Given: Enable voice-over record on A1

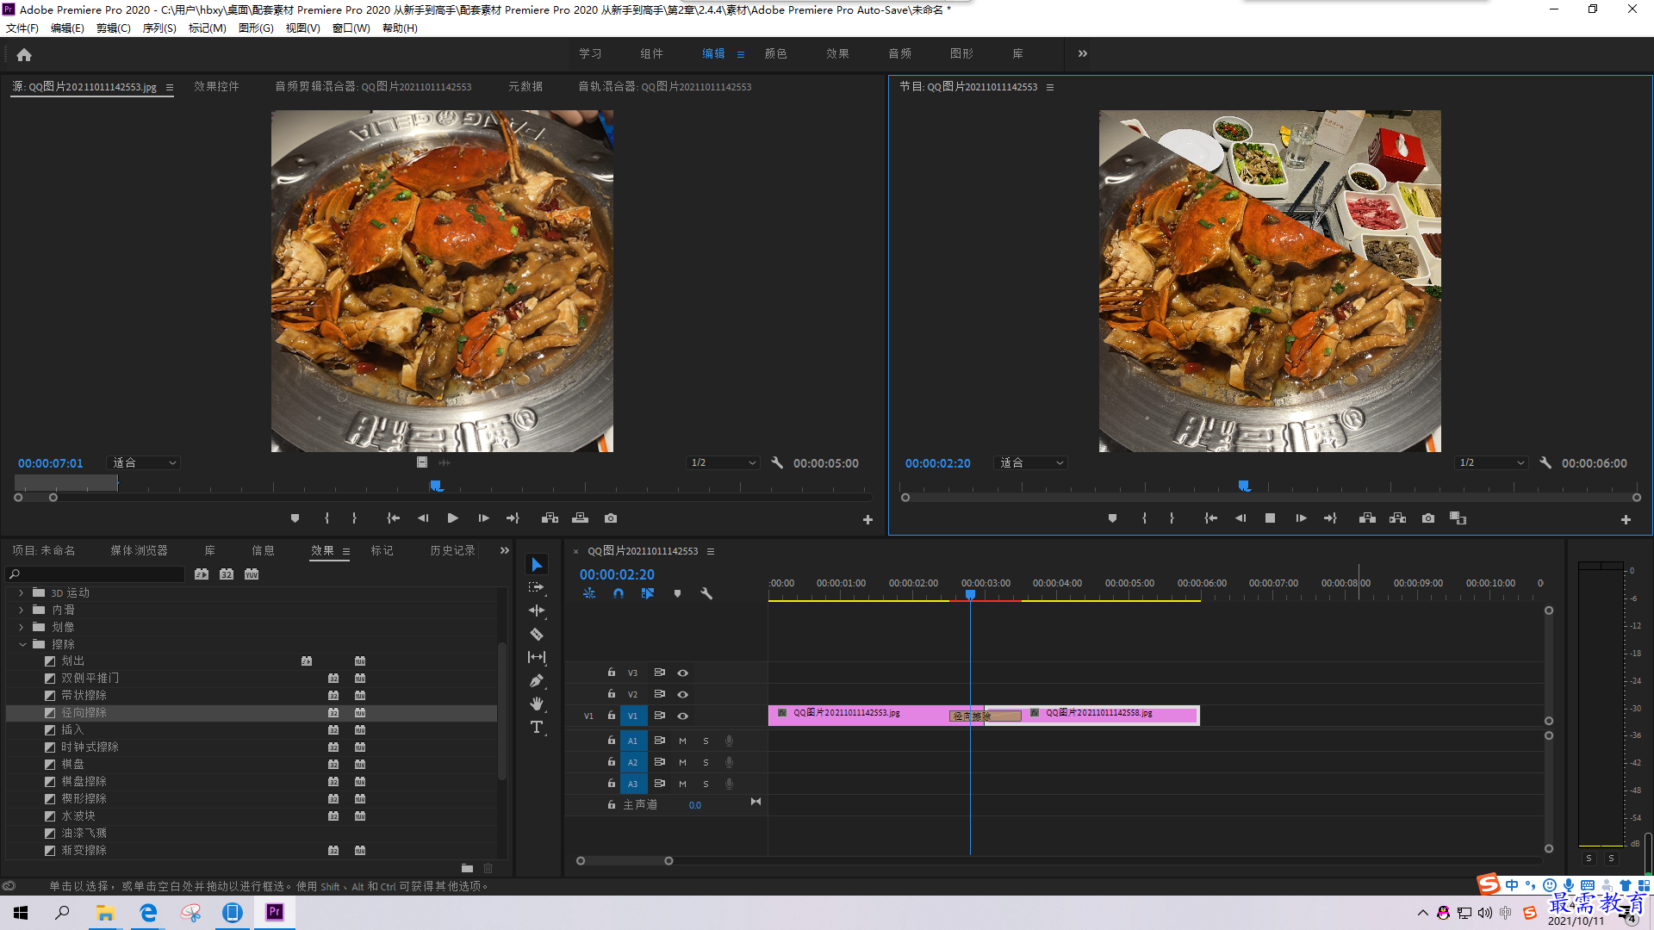Looking at the screenshot, I should pos(729,741).
